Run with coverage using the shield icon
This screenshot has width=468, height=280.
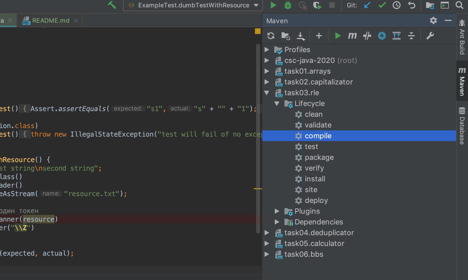[x=317, y=5]
